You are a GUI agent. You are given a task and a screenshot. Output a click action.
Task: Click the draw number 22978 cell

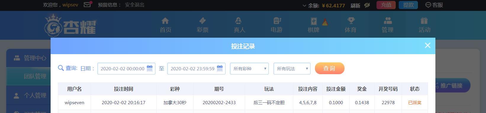pyautogui.click(x=388, y=103)
